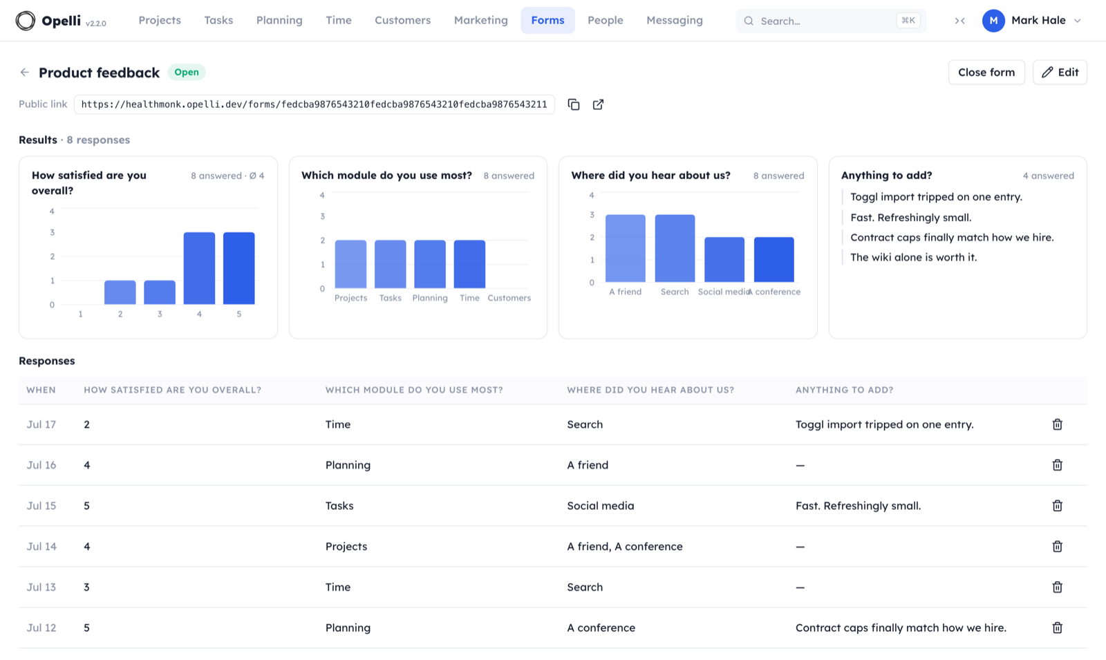Click the satisfaction rating 5 bar
Viewport: 1106px width, 660px height.
pyautogui.click(x=239, y=268)
